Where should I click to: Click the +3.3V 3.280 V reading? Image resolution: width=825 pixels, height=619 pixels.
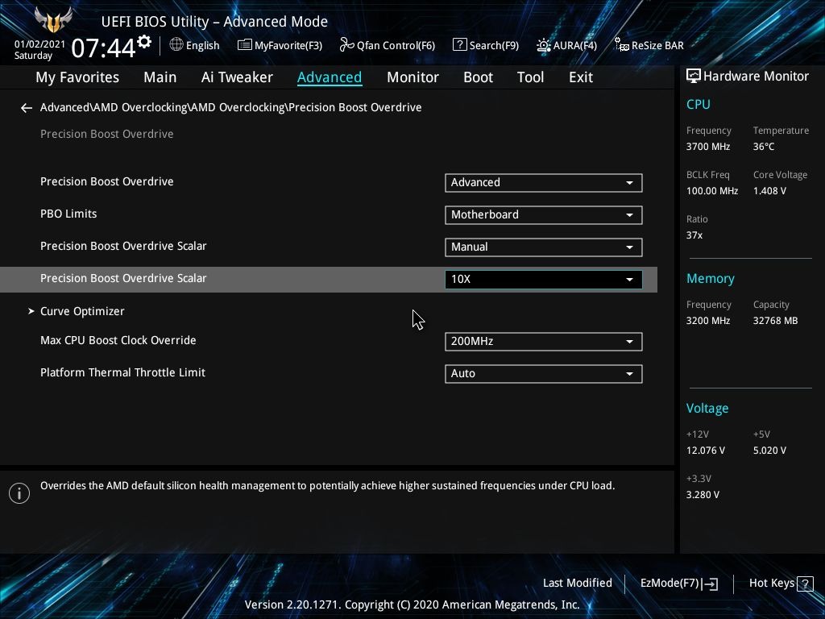[703, 494]
